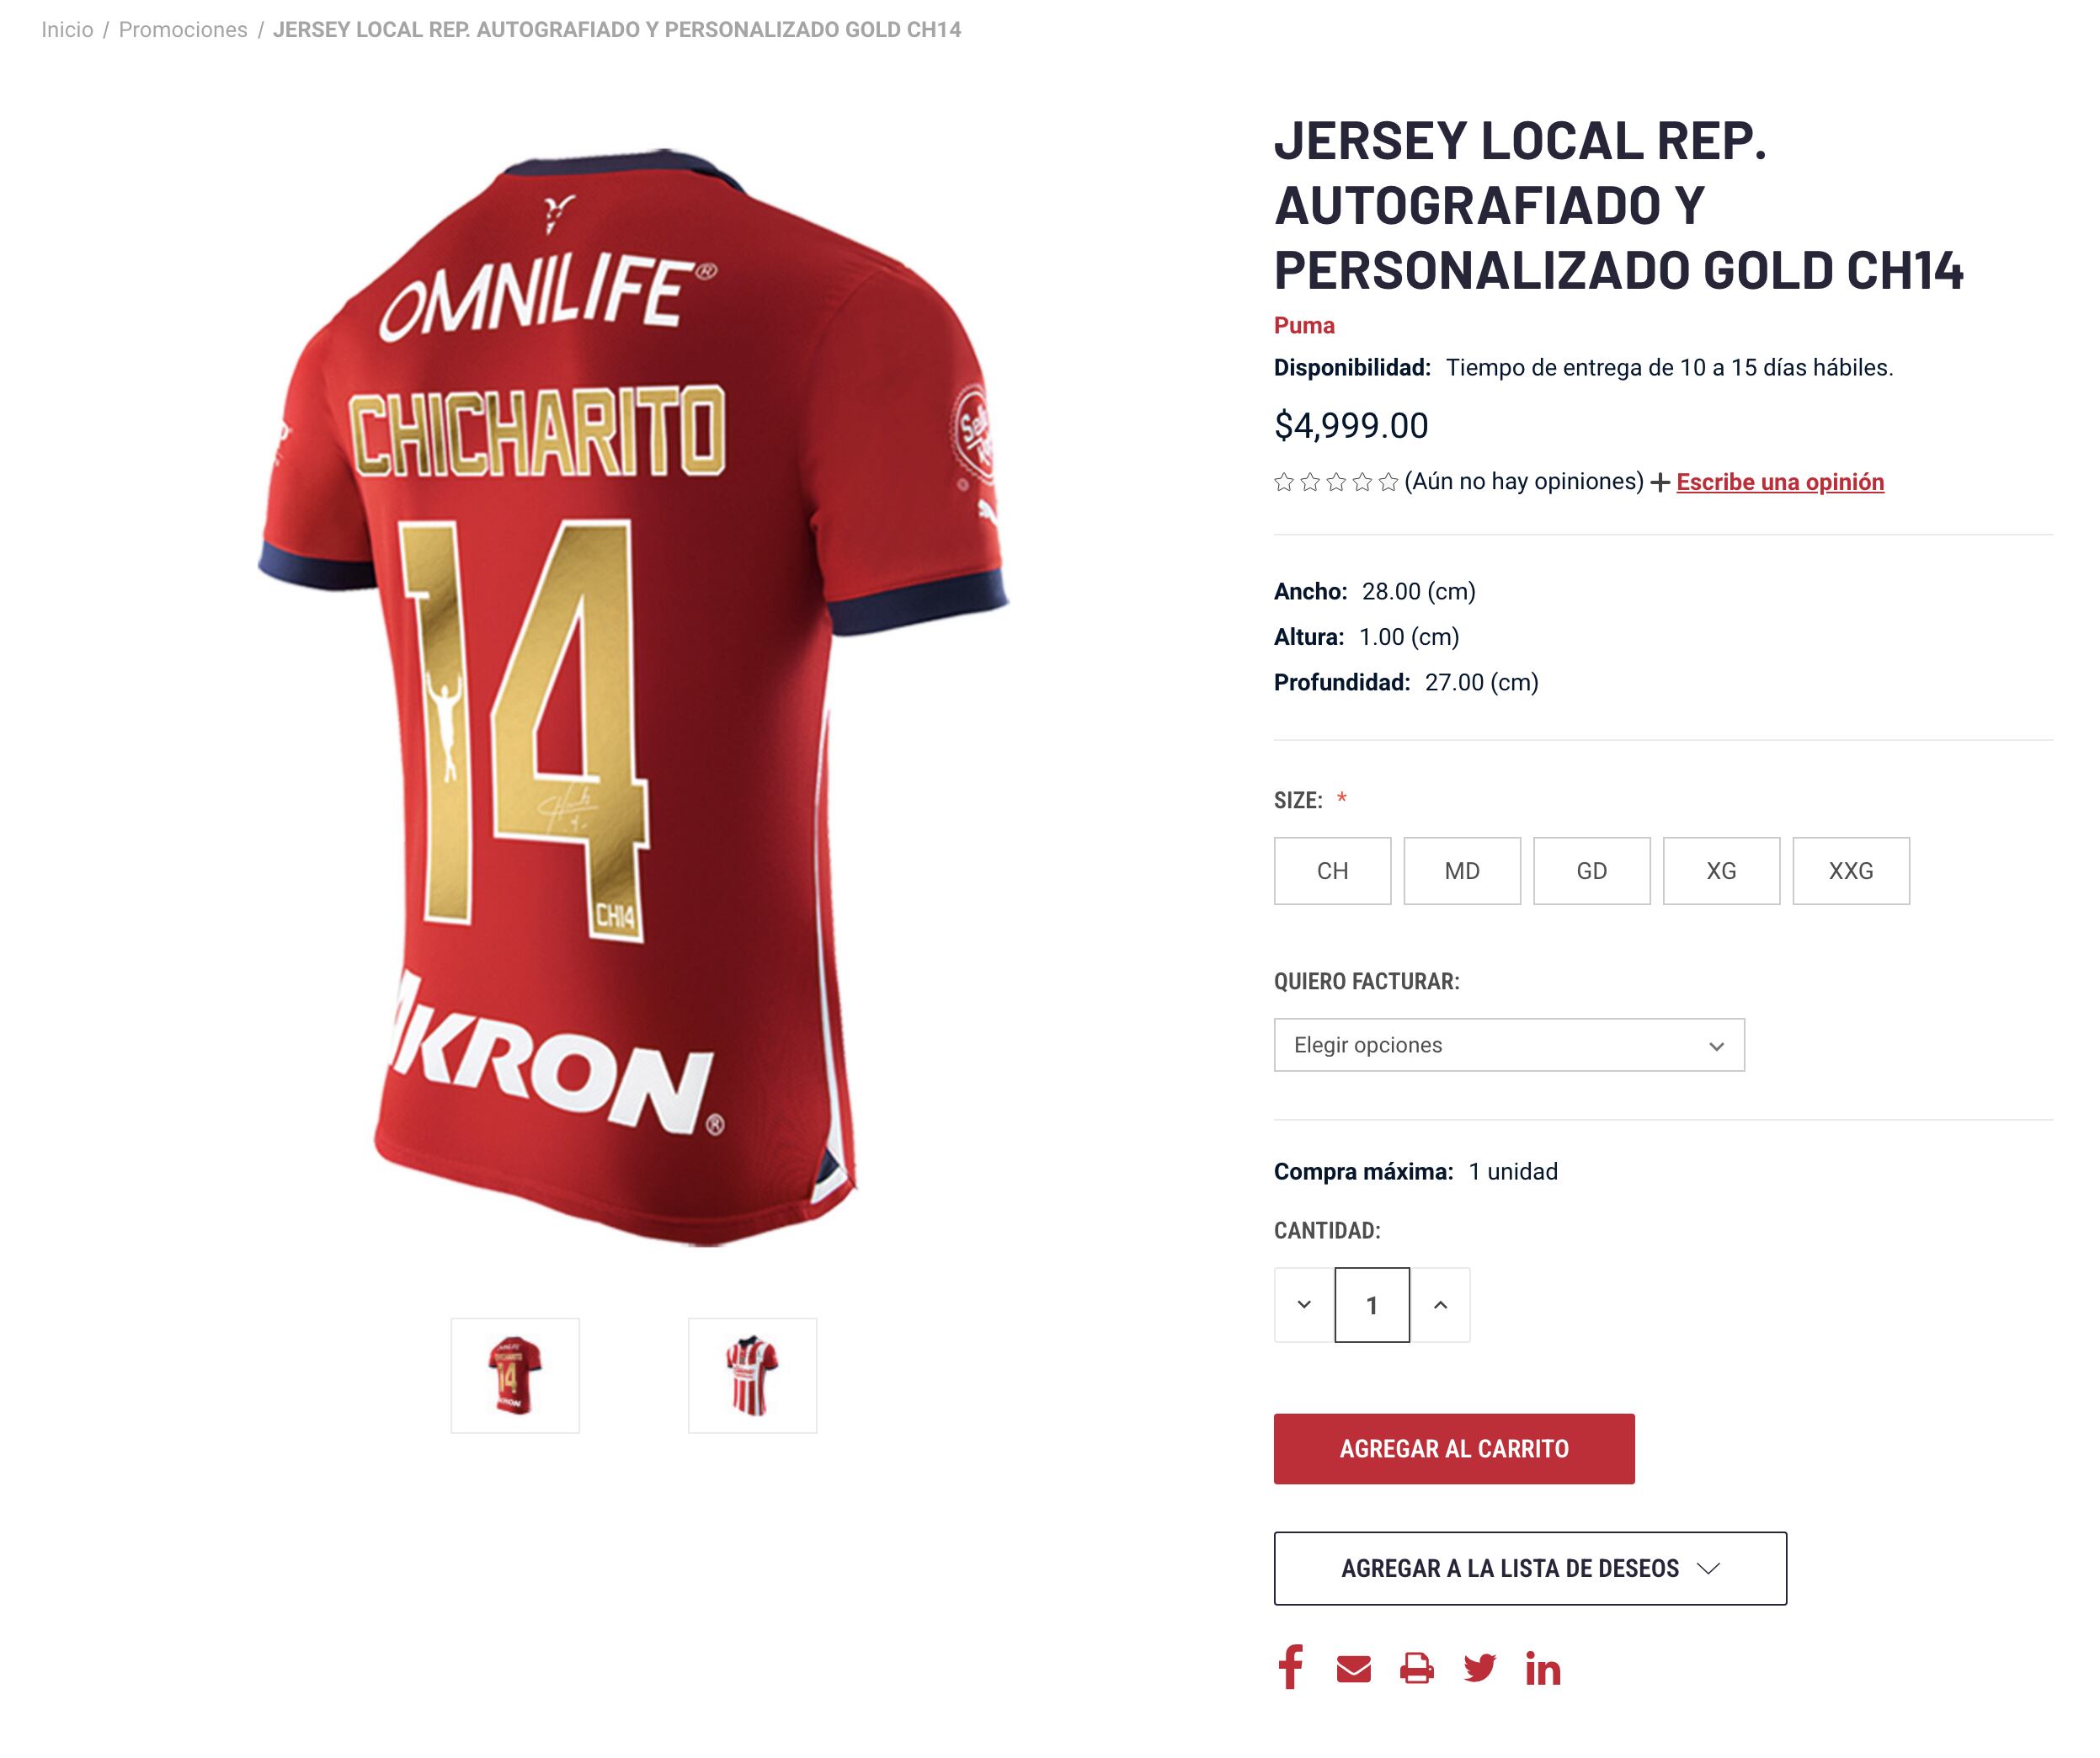This screenshot has height=1758, width=2100.
Task: Increase quantity with up arrow
Action: pos(1440,1305)
